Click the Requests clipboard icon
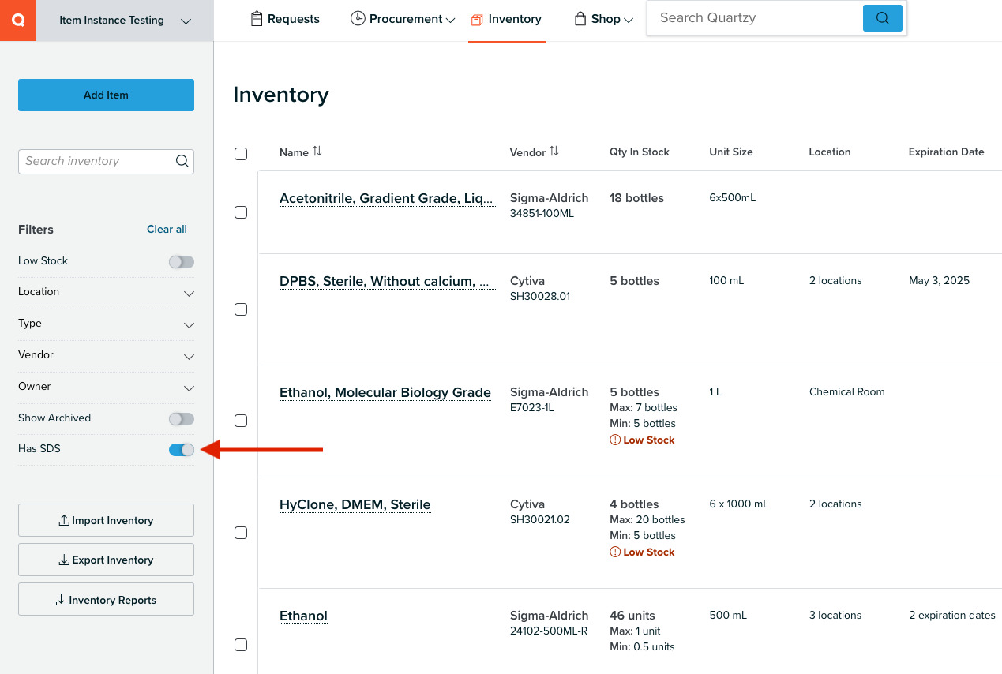1002x674 pixels. [x=256, y=19]
